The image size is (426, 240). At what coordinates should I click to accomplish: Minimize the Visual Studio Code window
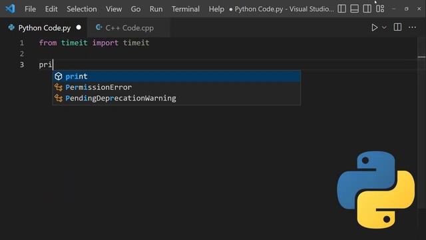pos(393,9)
